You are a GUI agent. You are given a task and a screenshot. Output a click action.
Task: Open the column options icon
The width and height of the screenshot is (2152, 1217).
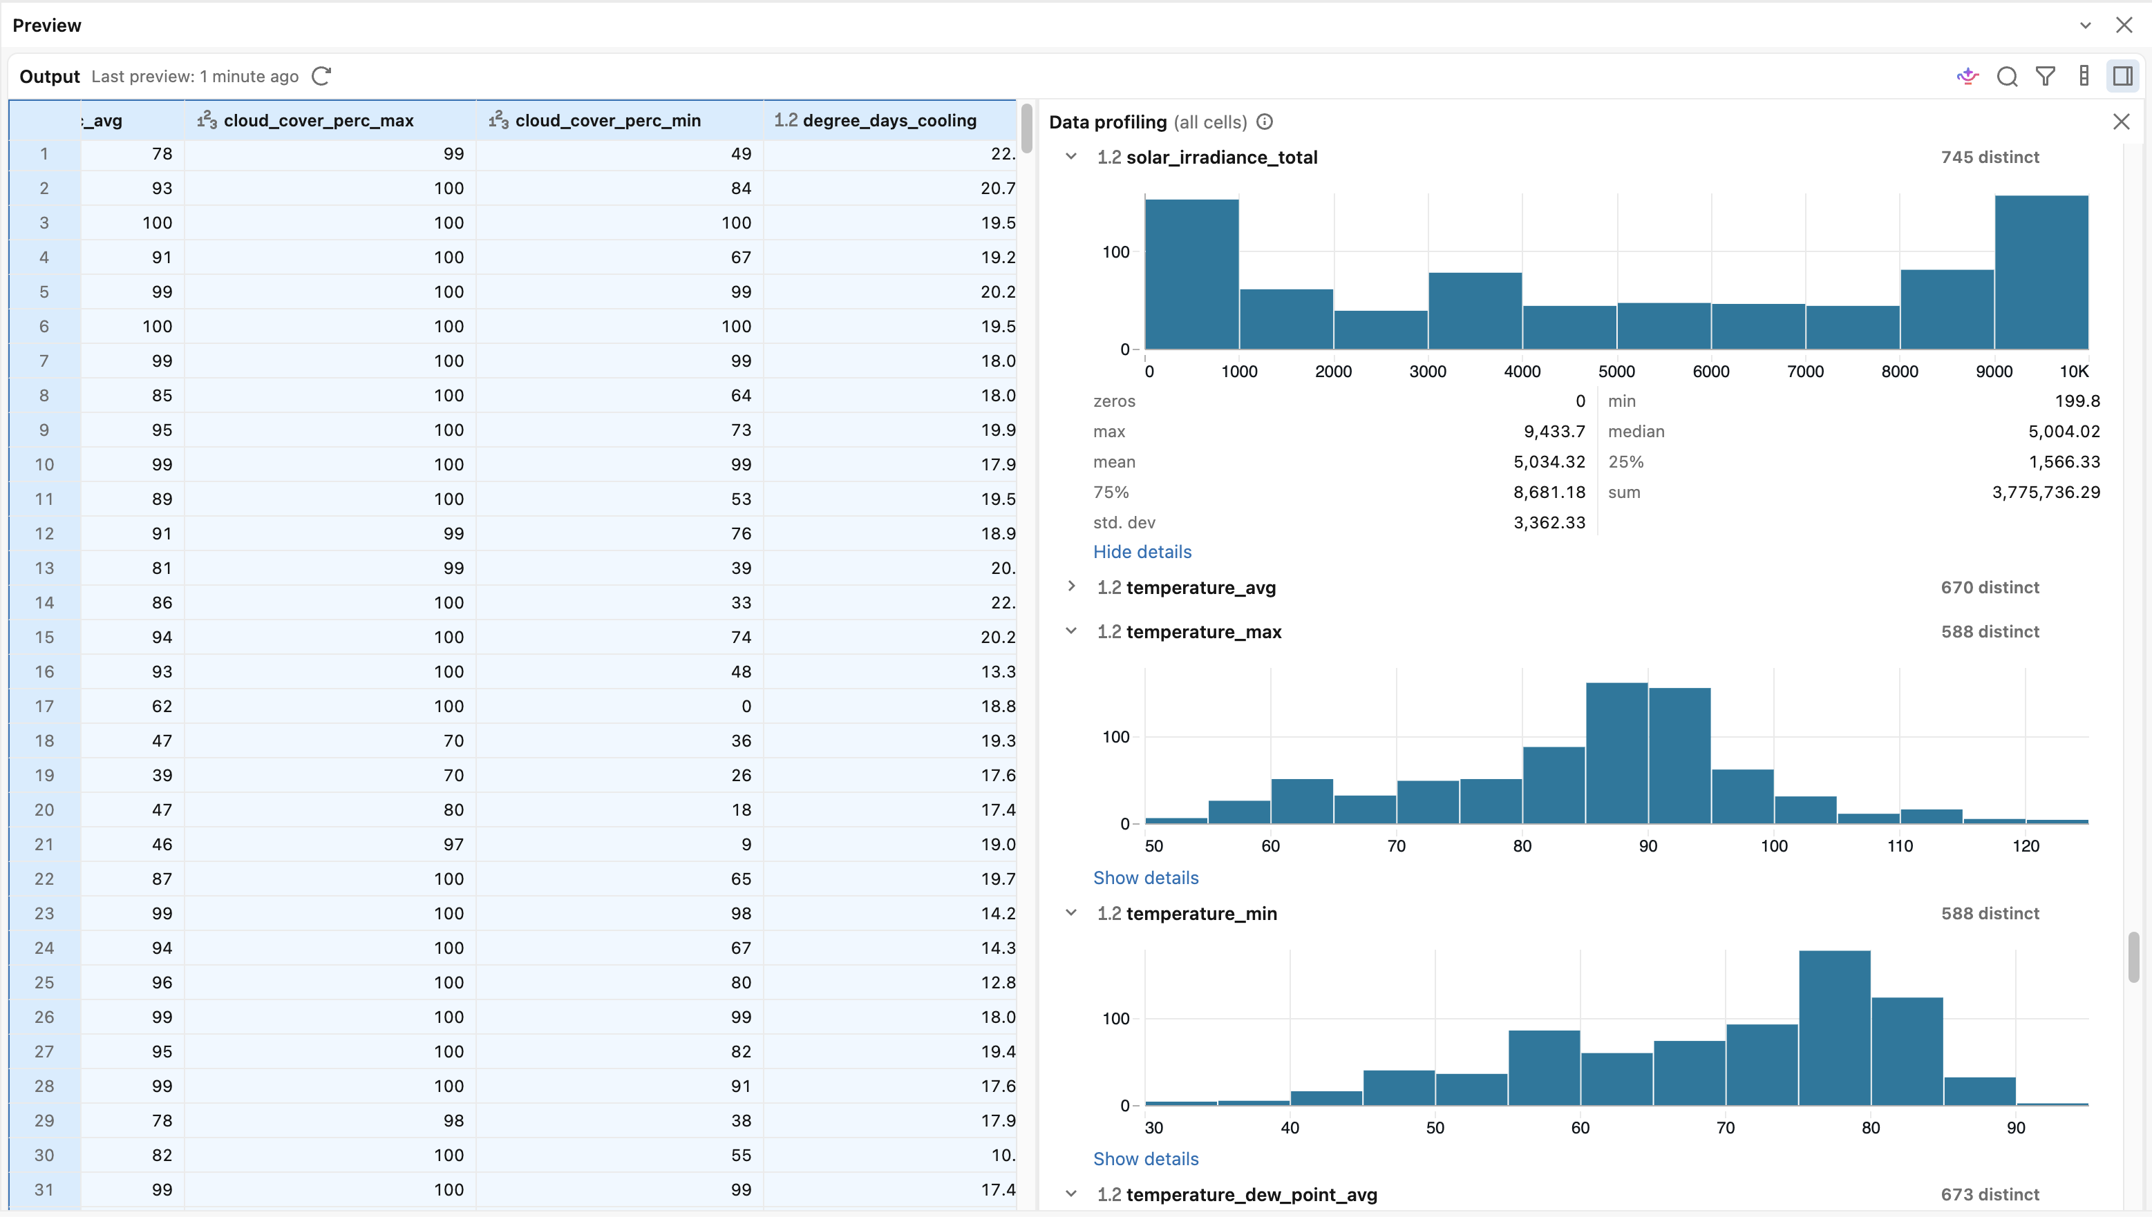coord(2084,76)
